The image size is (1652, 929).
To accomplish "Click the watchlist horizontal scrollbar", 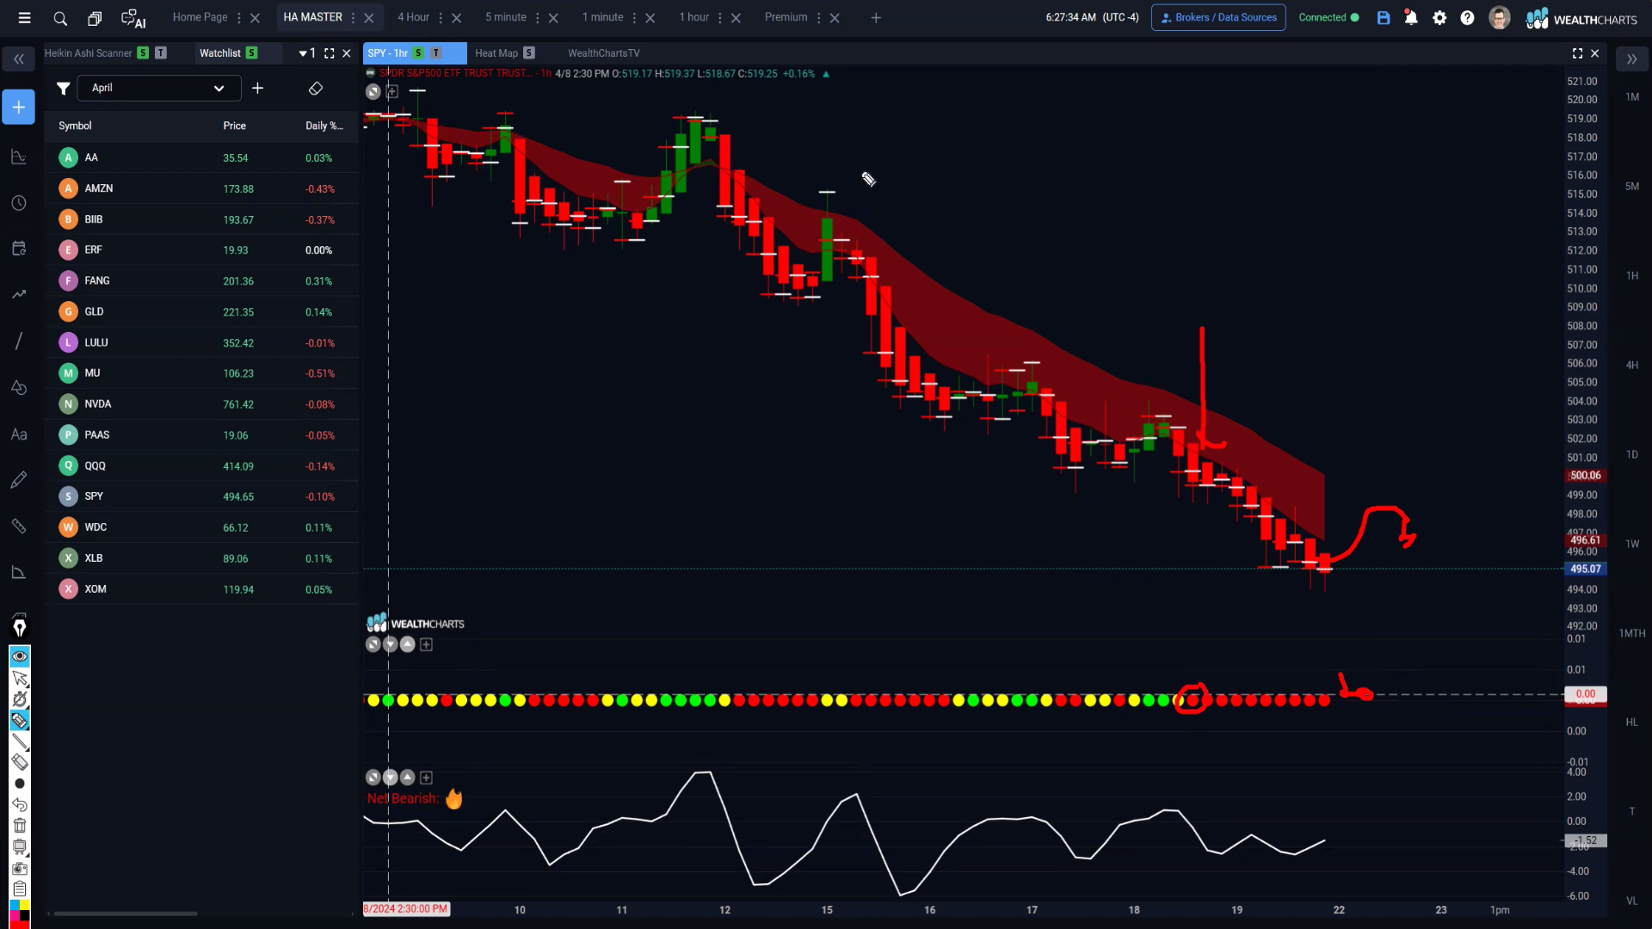I will coord(126,914).
